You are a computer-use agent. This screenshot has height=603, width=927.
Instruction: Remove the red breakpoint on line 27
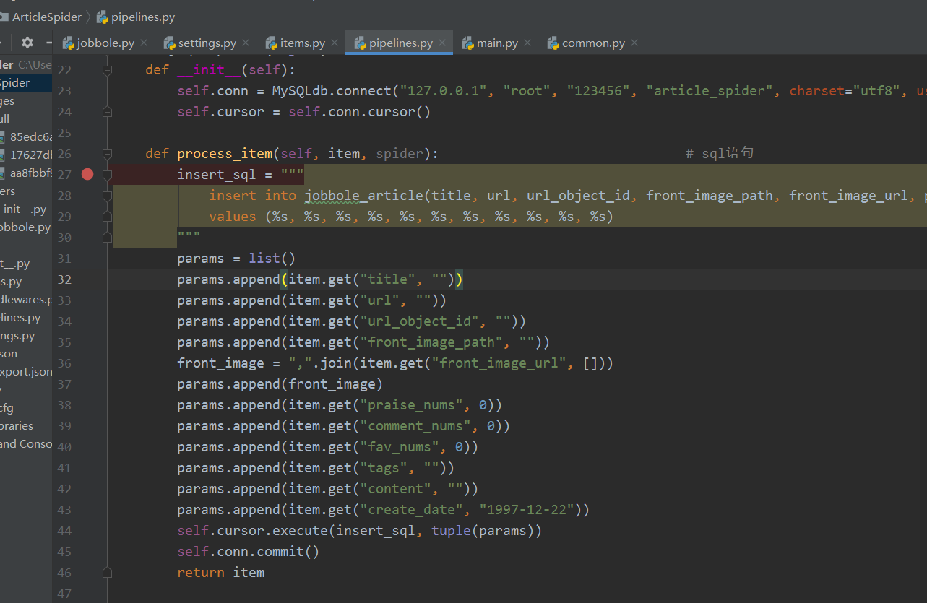(87, 174)
